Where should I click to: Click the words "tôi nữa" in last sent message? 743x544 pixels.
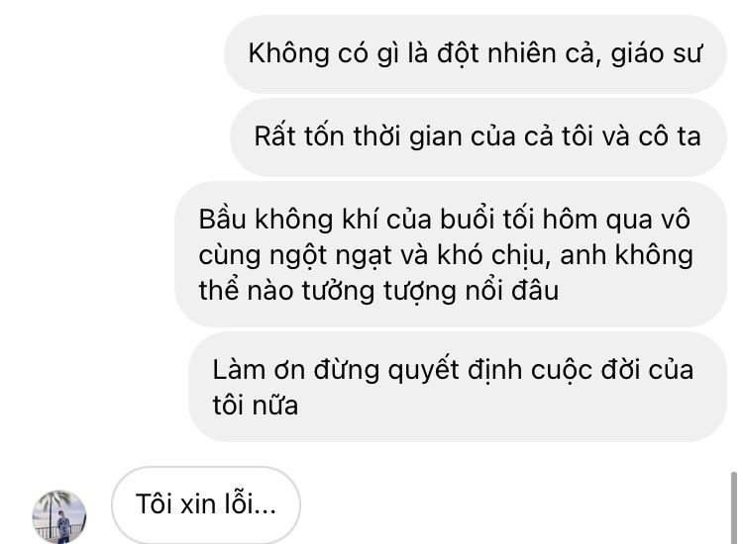[256, 406]
